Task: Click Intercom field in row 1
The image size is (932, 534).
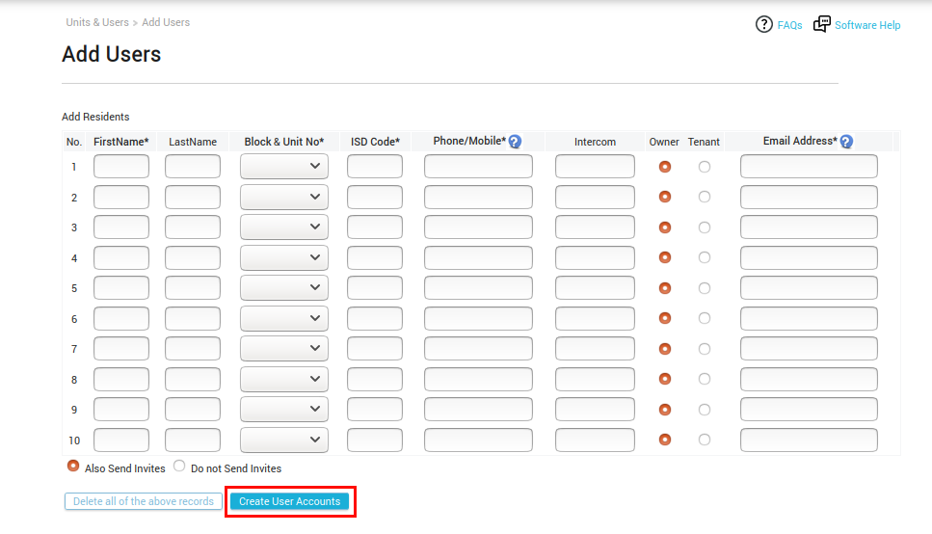Action: point(595,167)
